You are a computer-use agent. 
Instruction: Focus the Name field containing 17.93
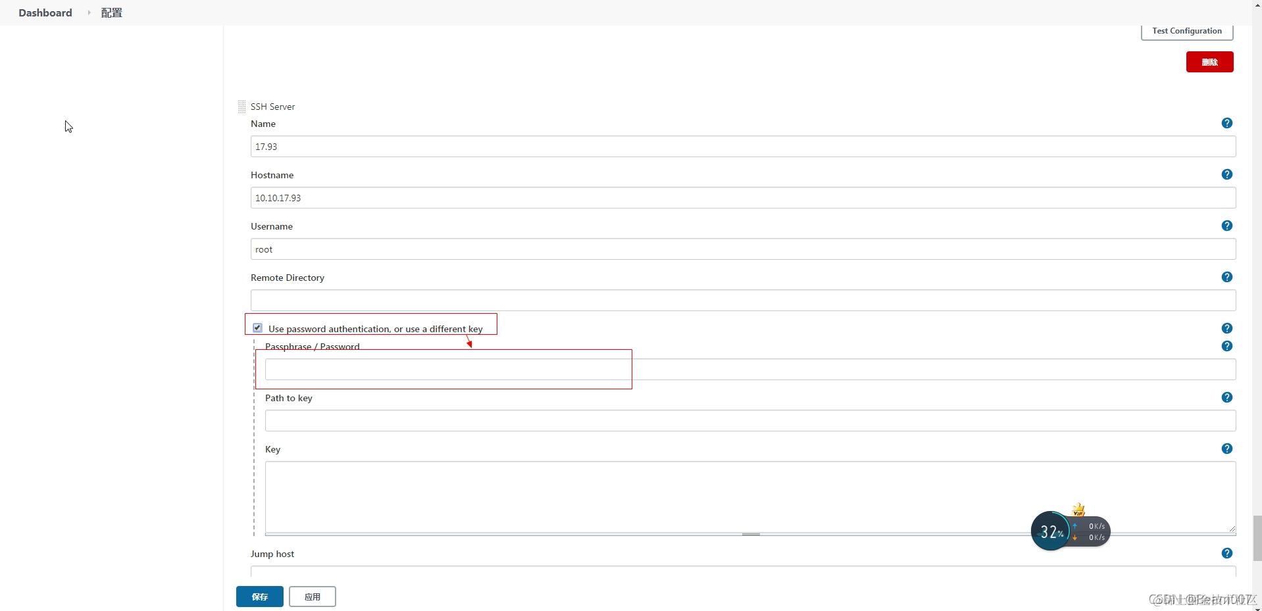(743, 147)
